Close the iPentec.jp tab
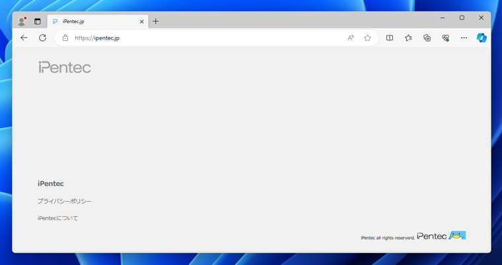 pyautogui.click(x=141, y=21)
